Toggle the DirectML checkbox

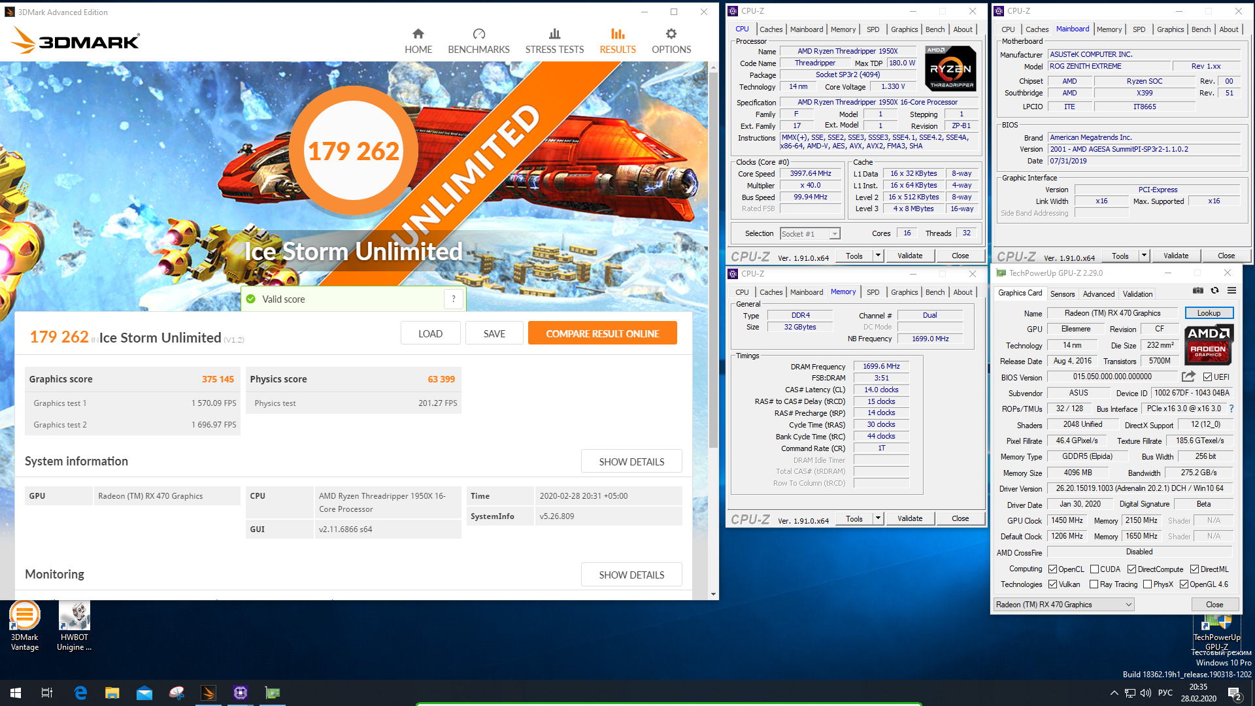[x=1194, y=569]
